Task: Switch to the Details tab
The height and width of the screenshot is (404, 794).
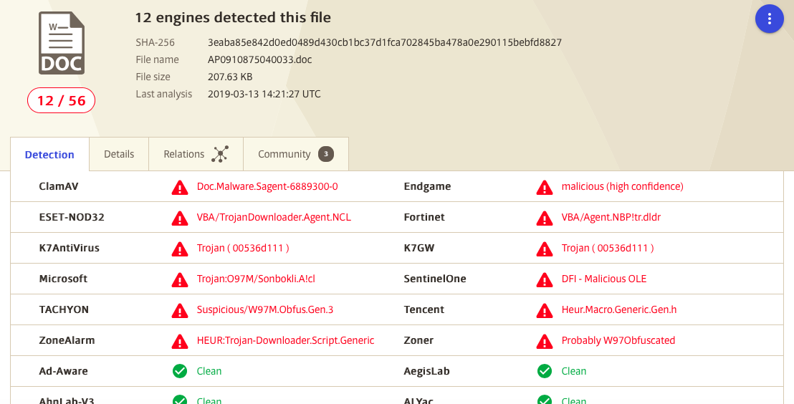Action: click(119, 154)
